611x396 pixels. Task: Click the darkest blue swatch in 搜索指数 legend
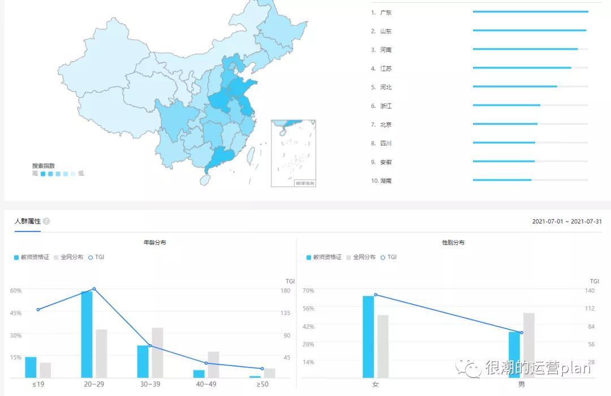point(43,174)
